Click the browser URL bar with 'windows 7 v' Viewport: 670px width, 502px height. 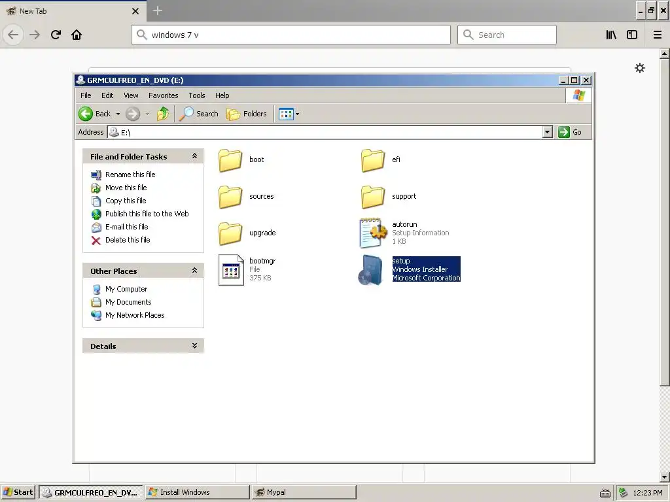click(x=291, y=35)
